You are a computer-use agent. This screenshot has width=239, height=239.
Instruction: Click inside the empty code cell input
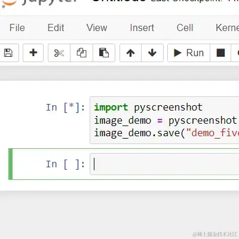164,164
